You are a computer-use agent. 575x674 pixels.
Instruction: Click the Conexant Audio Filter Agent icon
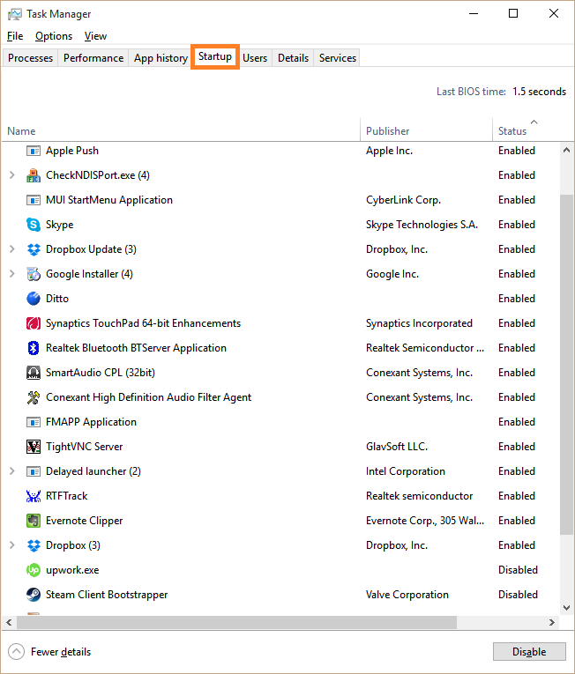[34, 397]
